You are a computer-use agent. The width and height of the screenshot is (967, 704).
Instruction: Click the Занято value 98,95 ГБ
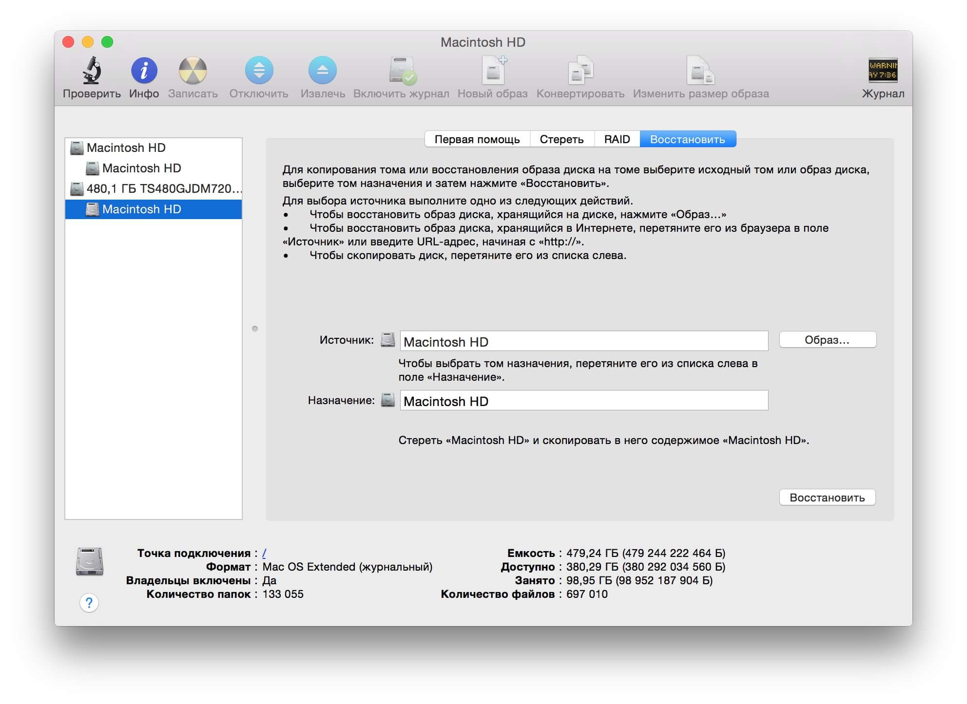pos(639,580)
